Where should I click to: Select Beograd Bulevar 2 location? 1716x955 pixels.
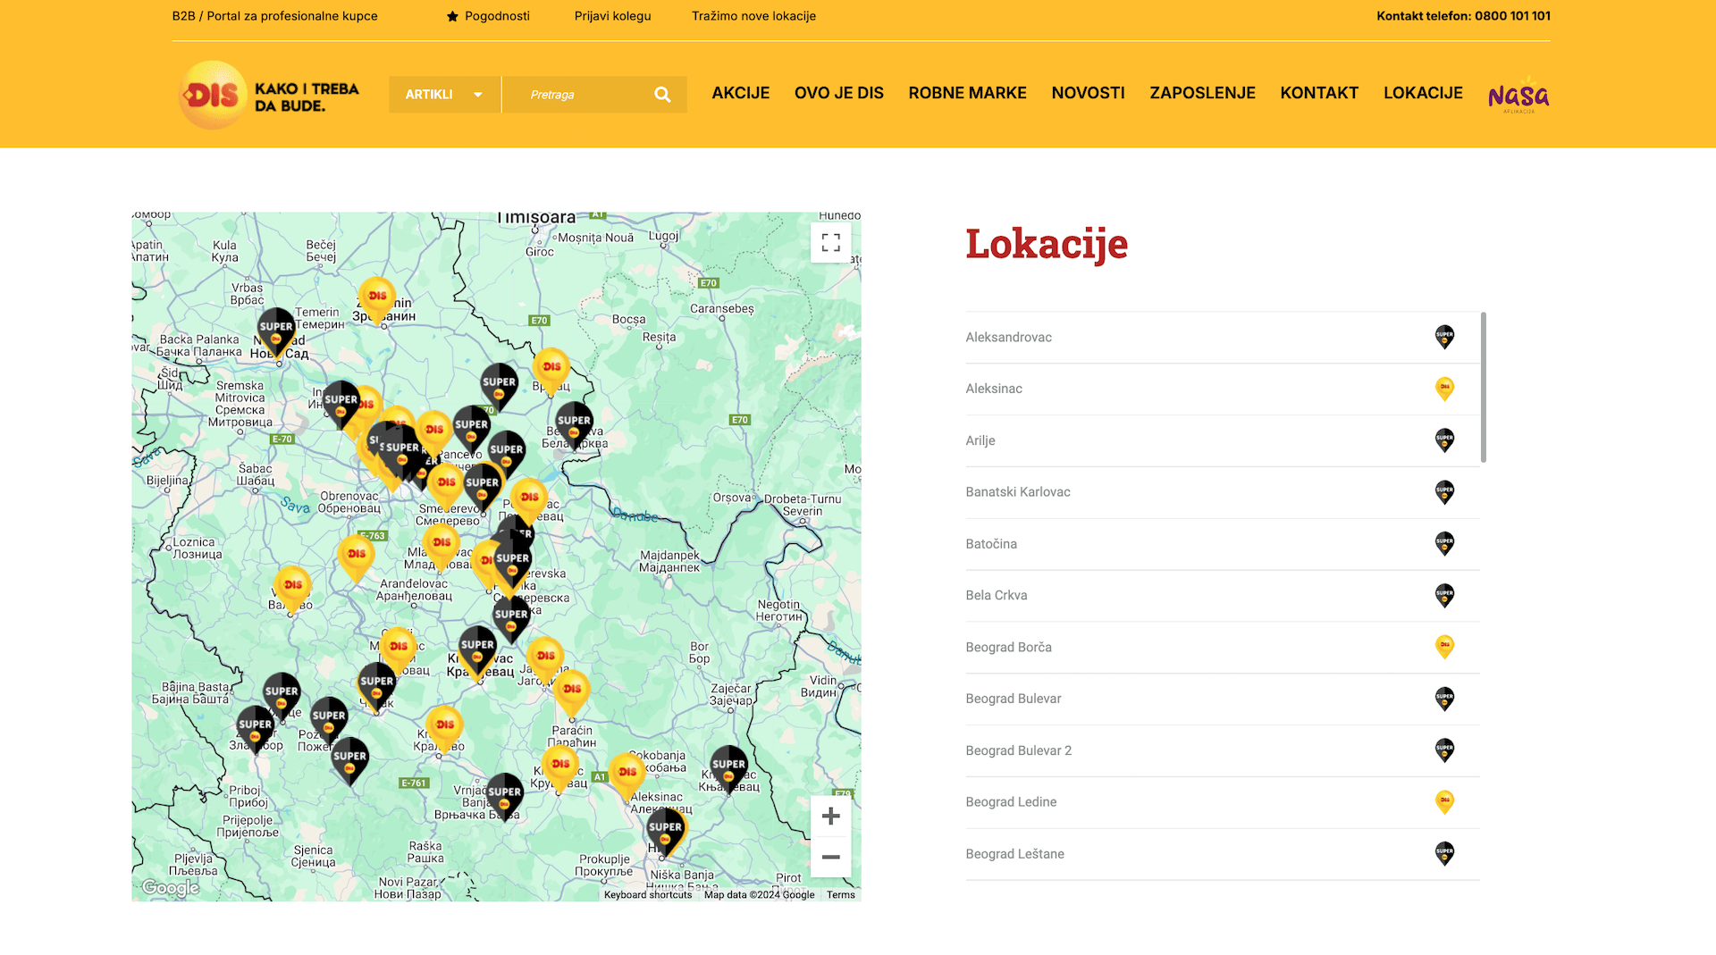coord(1223,750)
